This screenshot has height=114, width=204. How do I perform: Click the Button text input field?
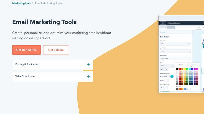point(175,58)
